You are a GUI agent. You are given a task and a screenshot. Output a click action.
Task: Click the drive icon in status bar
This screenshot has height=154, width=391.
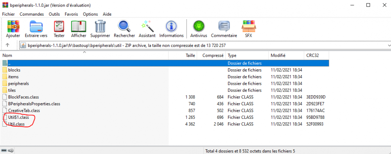(x=4, y=150)
